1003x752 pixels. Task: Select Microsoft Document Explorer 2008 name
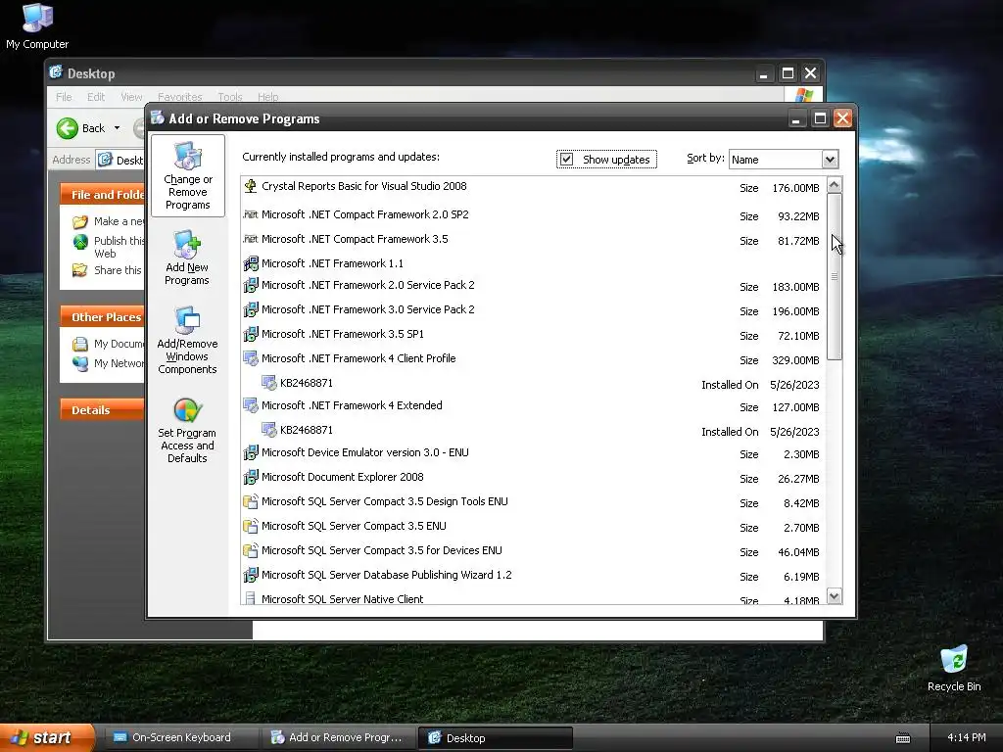pos(342,477)
